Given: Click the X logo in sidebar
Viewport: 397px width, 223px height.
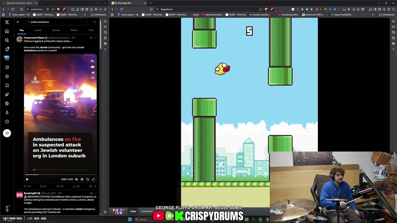Looking at the screenshot, I should click(7, 22).
